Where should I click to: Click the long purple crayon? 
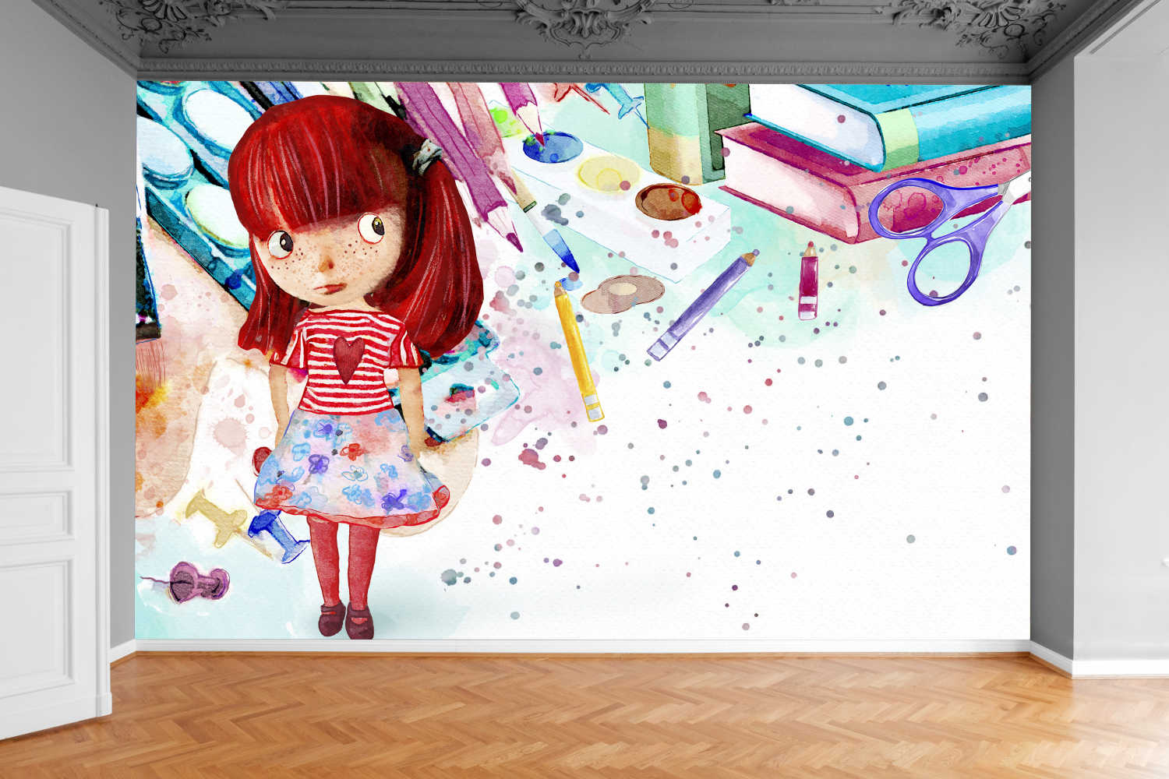click(x=701, y=305)
